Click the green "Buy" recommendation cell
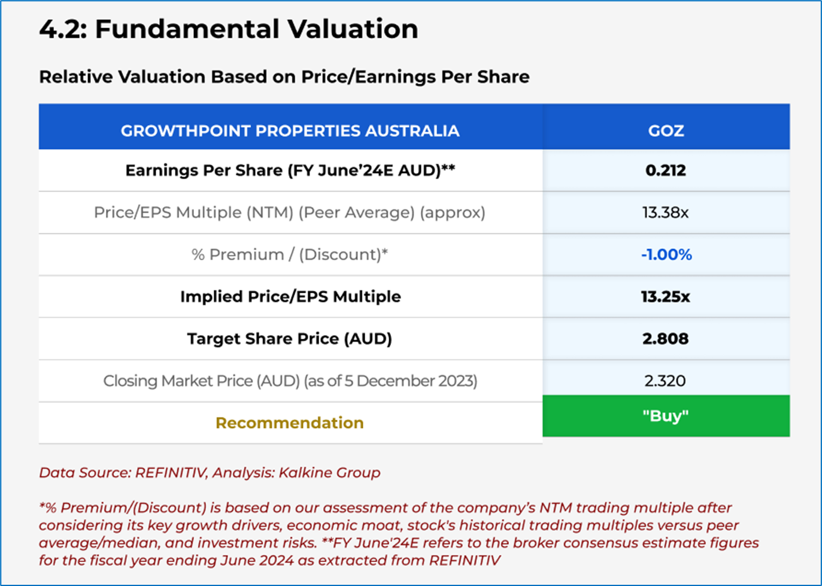This screenshot has width=822, height=586. (666, 416)
